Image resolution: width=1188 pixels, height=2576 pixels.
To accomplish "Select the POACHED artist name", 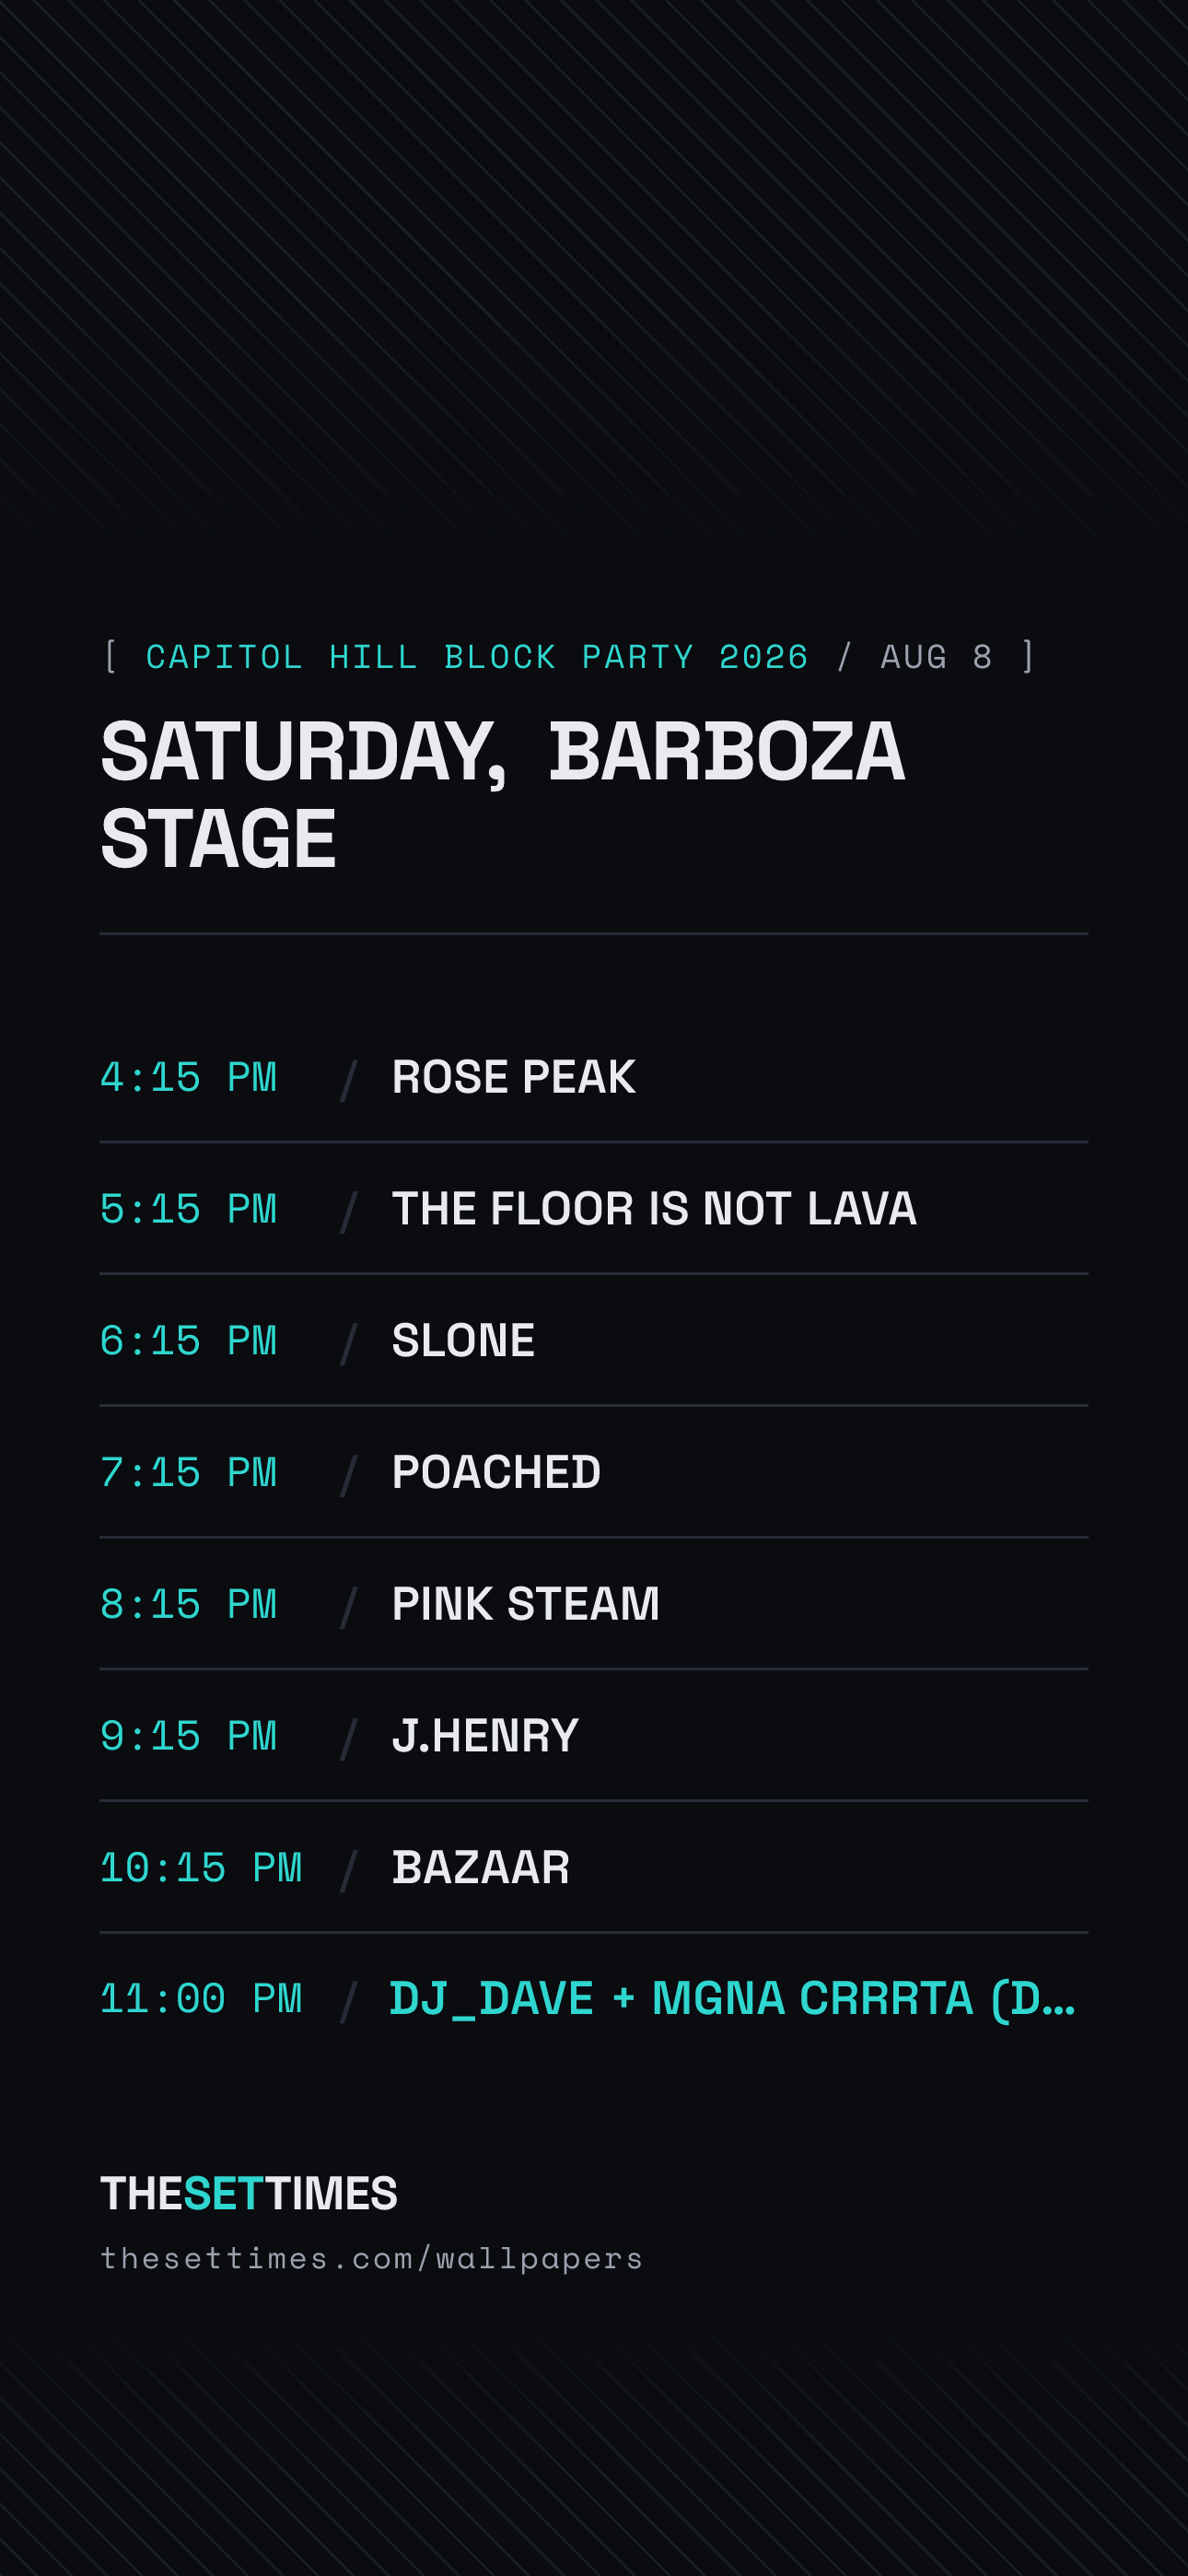I will point(496,1472).
